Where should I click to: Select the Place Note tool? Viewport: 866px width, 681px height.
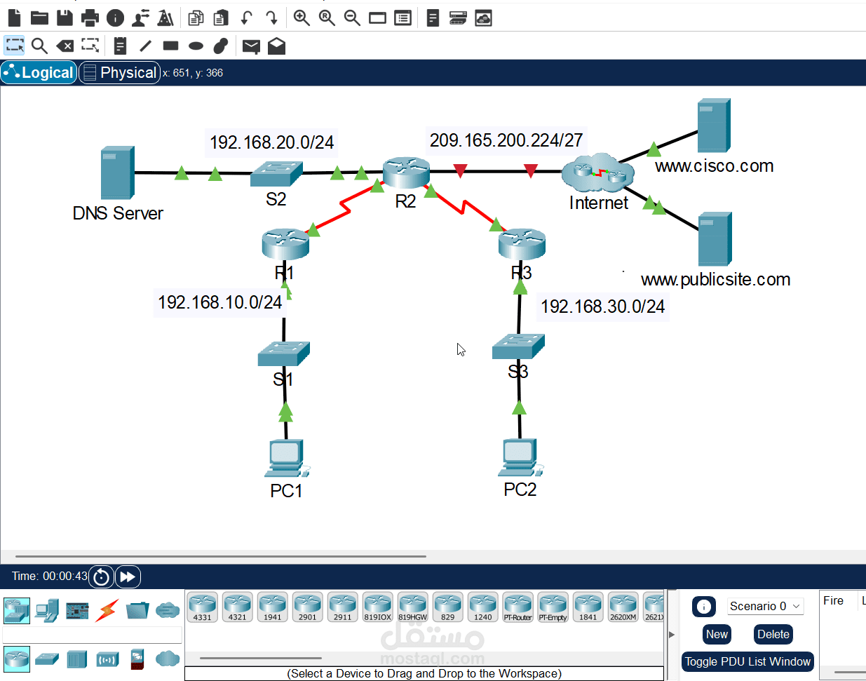[x=120, y=46]
